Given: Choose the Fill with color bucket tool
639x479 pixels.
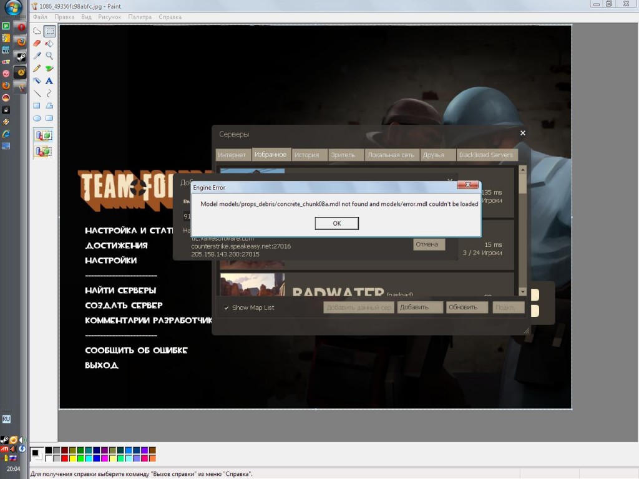Looking at the screenshot, I should point(50,43).
